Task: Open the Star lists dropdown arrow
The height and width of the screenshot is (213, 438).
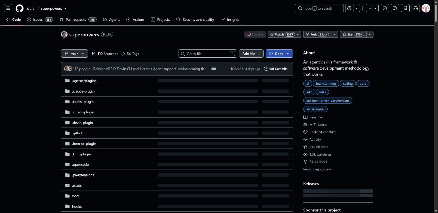Action: 370,34
